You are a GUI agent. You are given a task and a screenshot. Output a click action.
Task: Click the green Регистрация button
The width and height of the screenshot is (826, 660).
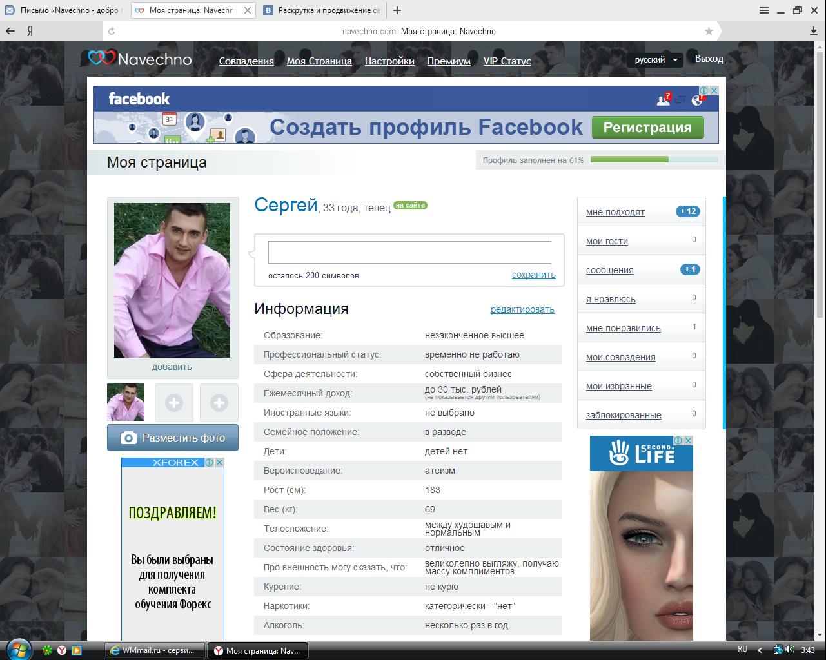point(647,128)
